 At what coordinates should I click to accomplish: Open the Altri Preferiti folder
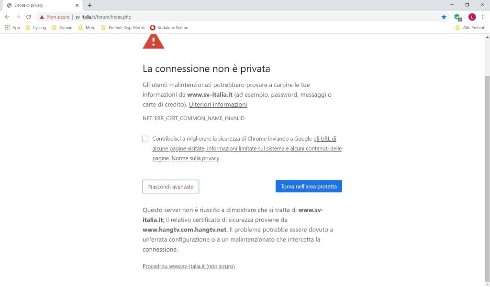coord(470,28)
